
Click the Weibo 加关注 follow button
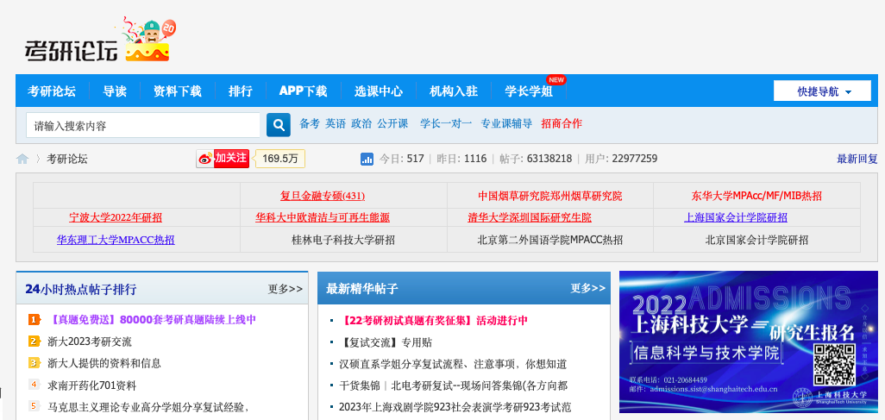[223, 159]
